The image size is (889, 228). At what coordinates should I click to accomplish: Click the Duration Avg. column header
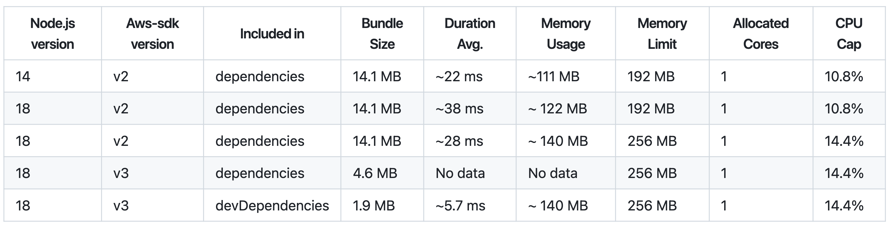pos(470,34)
